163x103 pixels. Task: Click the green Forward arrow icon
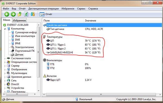tap(13, 14)
